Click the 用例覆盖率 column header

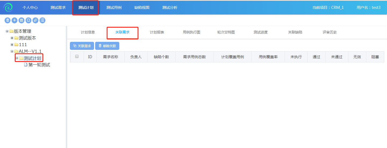[268, 57]
